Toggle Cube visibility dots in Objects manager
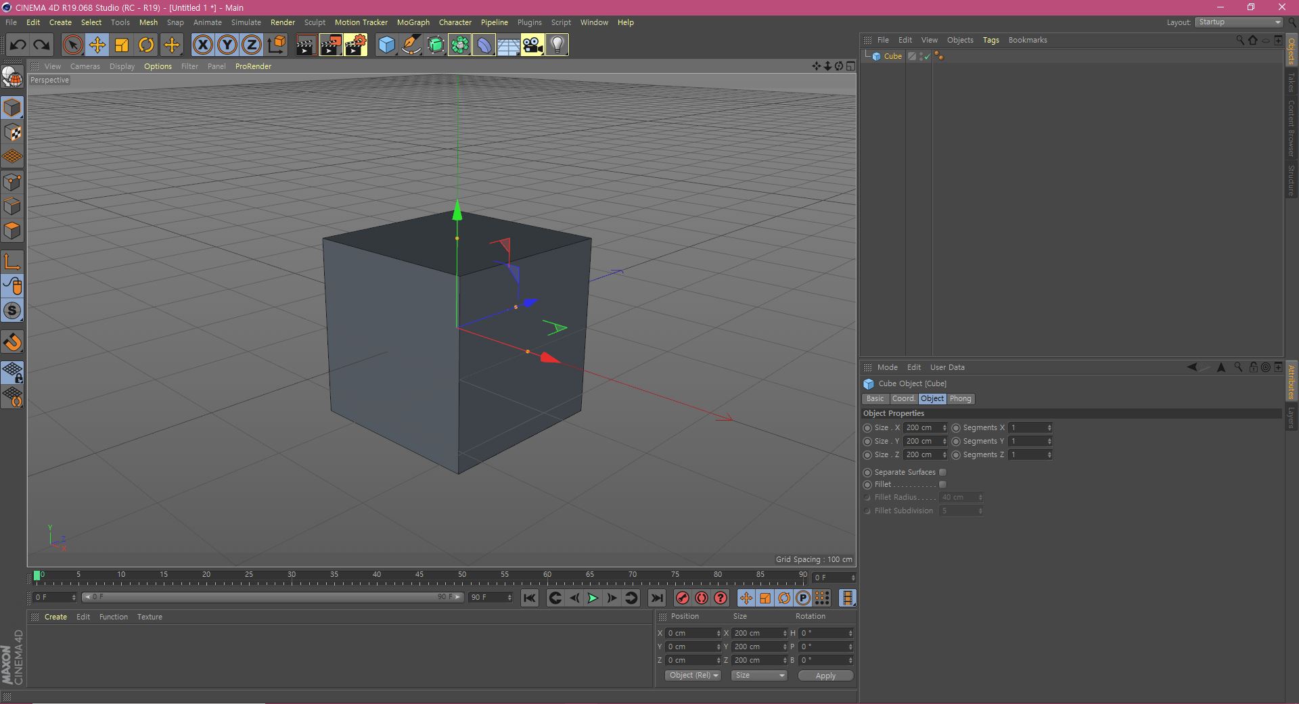 pyautogui.click(x=921, y=56)
